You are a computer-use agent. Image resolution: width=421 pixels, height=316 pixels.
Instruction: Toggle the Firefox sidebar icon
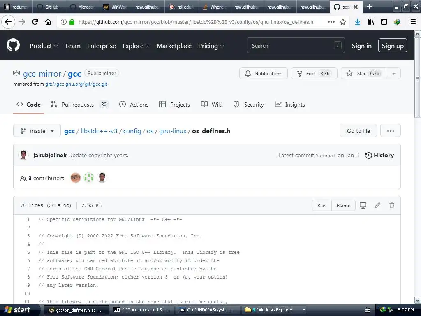[x=384, y=22]
